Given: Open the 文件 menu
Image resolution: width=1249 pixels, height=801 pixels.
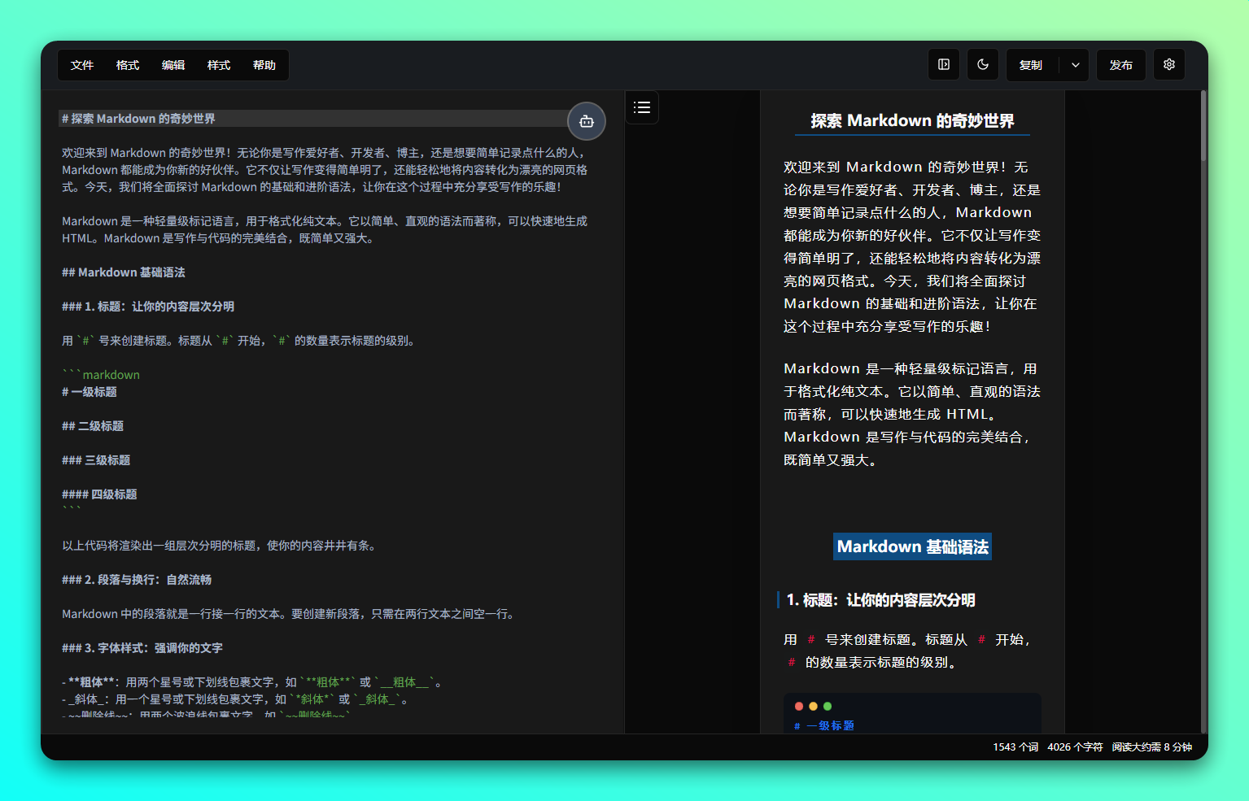Looking at the screenshot, I should pyautogui.click(x=82, y=65).
